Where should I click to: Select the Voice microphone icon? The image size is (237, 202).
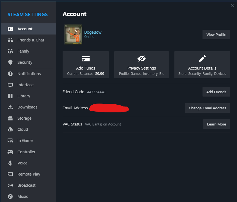pyautogui.click(x=10, y=163)
